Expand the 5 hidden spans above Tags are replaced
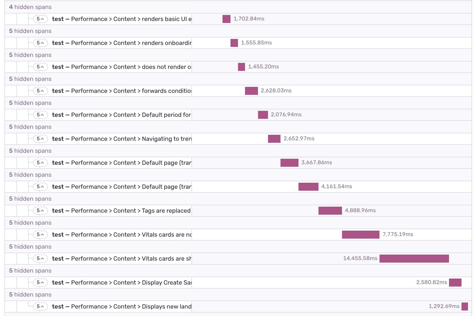 30,199
